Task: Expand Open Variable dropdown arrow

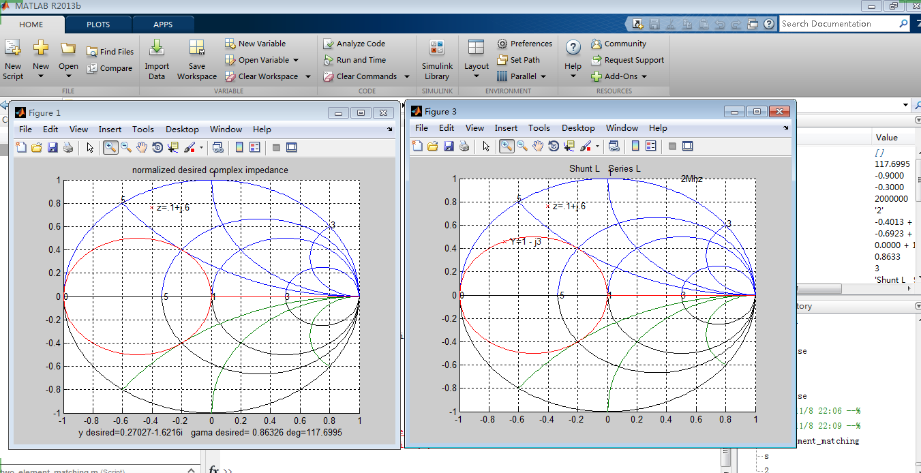Action: click(296, 60)
